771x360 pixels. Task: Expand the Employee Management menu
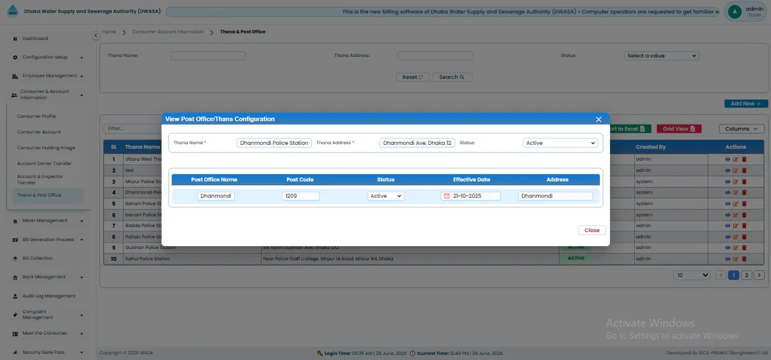pyautogui.click(x=48, y=76)
